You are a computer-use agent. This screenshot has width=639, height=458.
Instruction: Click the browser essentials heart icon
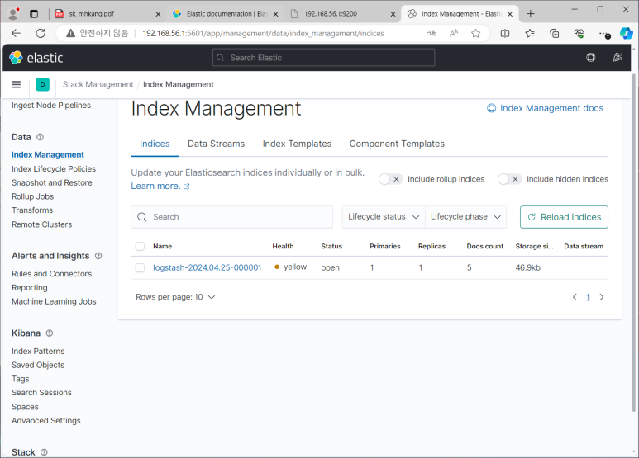(579, 33)
